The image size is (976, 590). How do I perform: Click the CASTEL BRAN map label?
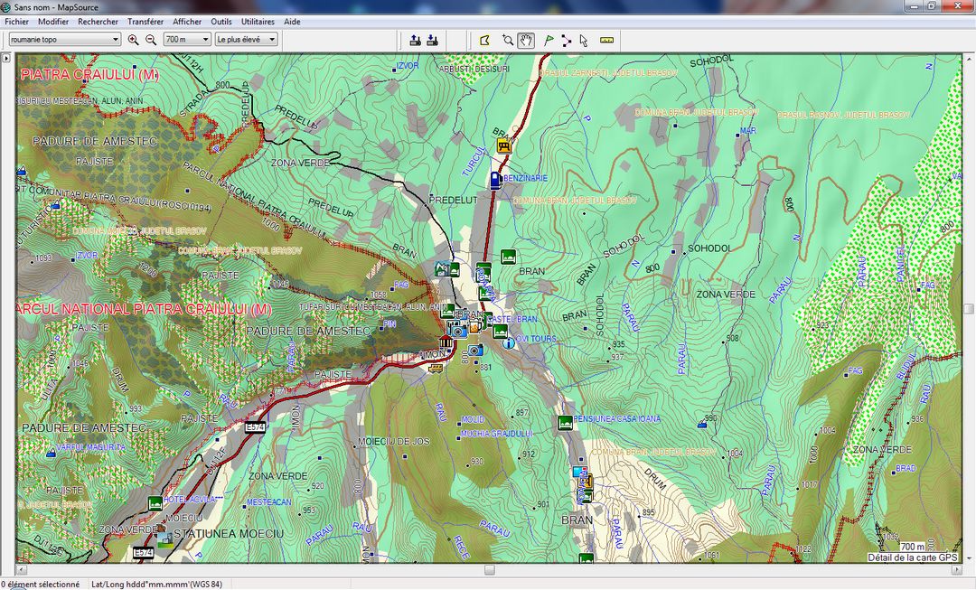(513, 319)
